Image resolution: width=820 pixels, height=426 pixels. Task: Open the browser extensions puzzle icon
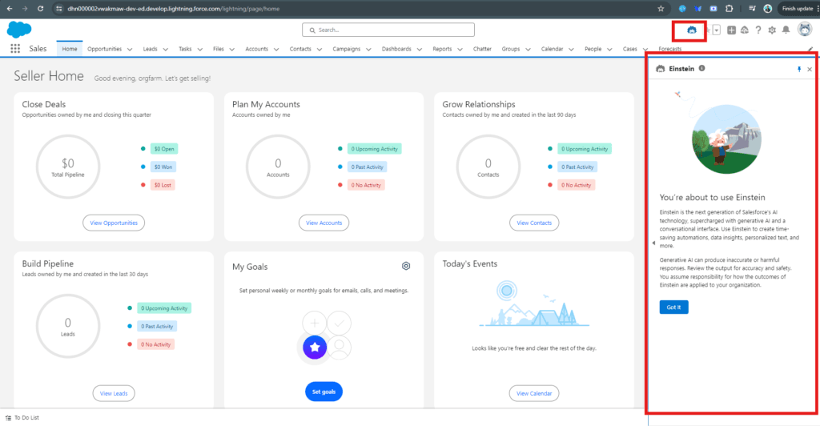point(729,8)
